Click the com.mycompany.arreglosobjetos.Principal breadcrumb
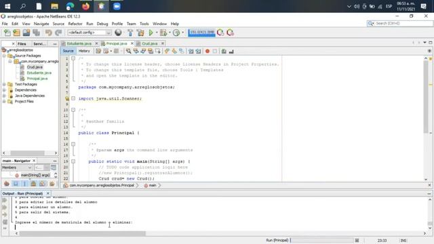Screen dimensions: 434x244 102,185
